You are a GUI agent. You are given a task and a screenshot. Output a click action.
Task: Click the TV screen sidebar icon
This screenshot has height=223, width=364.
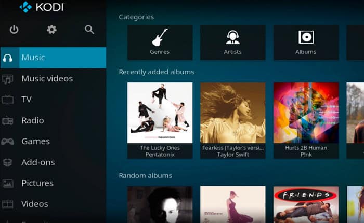(x=7, y=100)
